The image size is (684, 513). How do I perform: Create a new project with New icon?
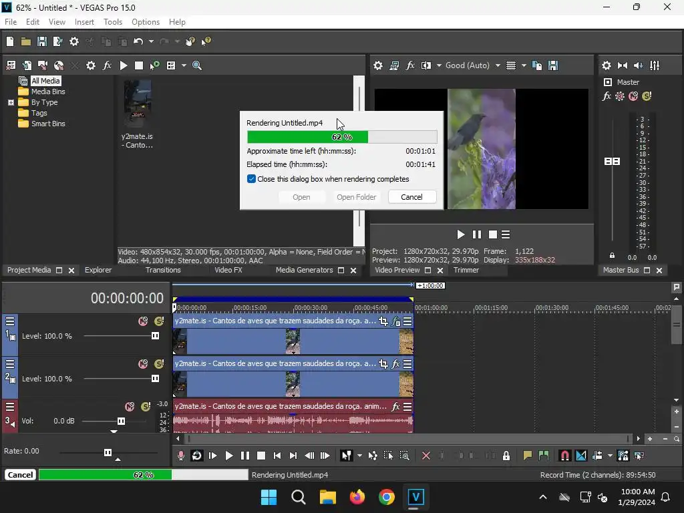tap(10, 41)
